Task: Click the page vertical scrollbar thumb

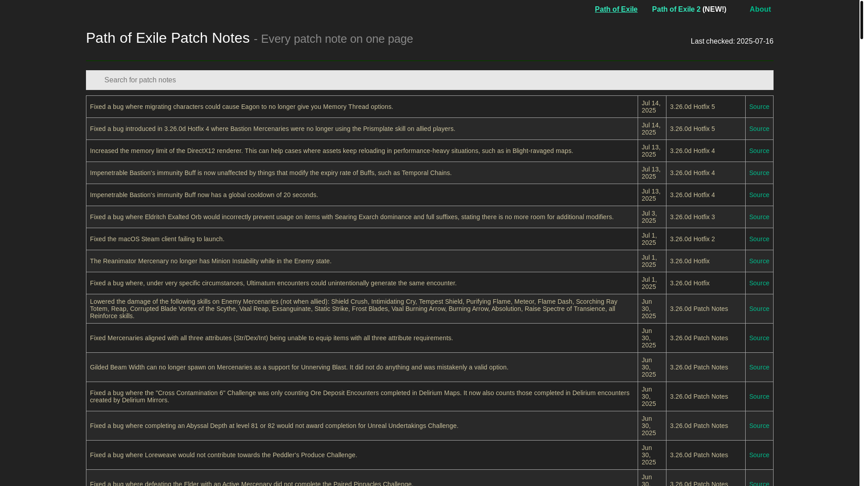Action: [x=861, y=20]
